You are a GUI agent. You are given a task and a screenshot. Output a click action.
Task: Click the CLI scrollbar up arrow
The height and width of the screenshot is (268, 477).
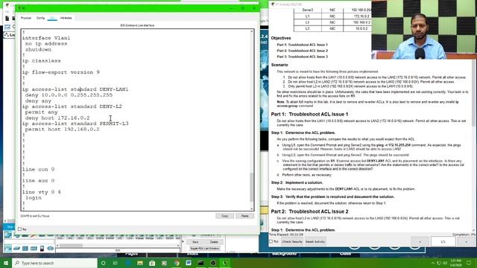(252, 31)
